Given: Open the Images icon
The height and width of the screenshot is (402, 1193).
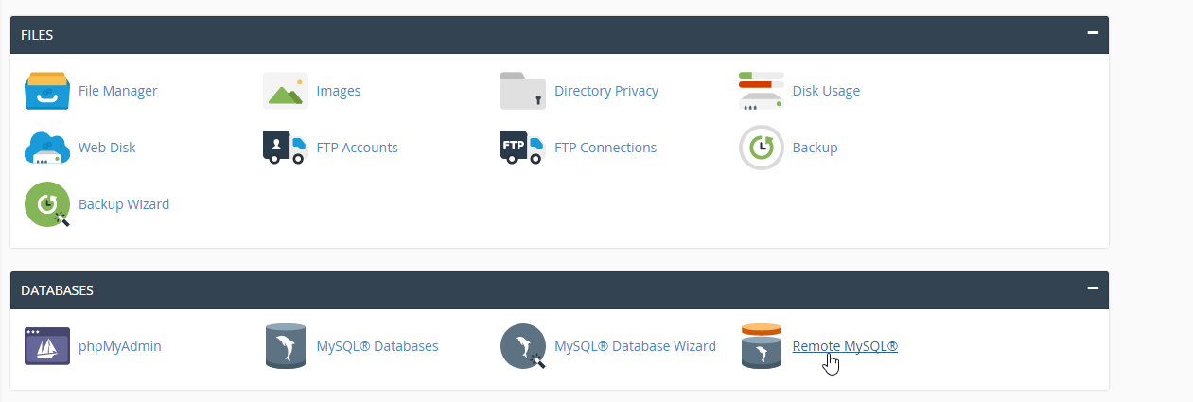Looking at the screenshot, I should 286,91.
